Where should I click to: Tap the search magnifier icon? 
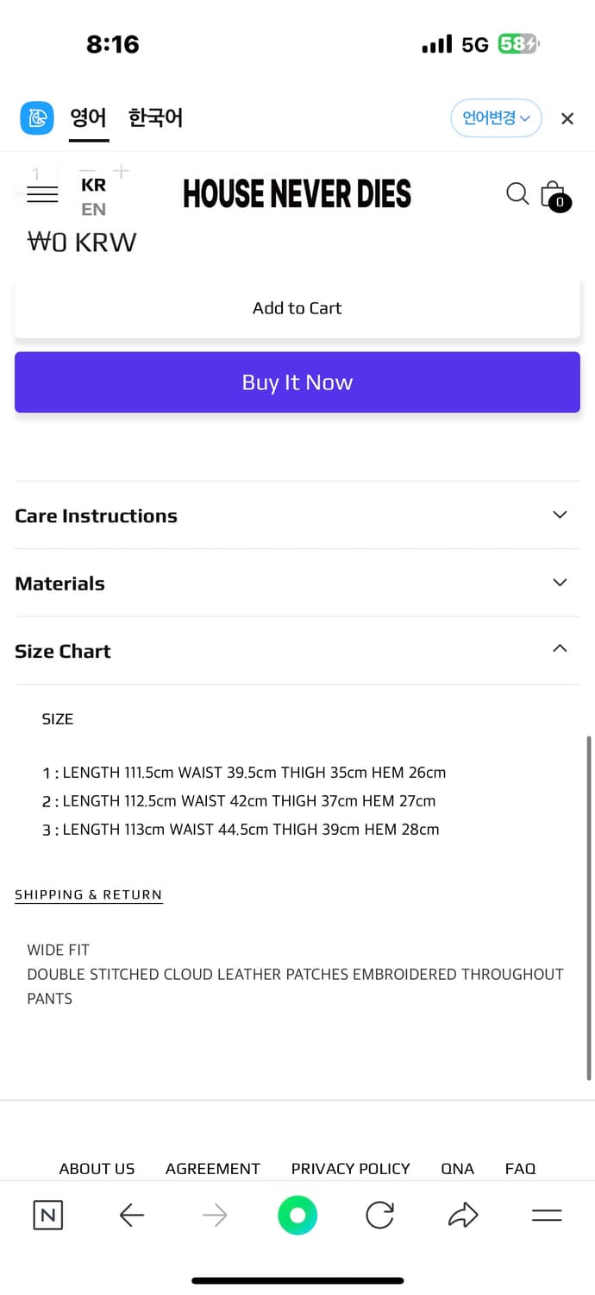click(517, 193)
